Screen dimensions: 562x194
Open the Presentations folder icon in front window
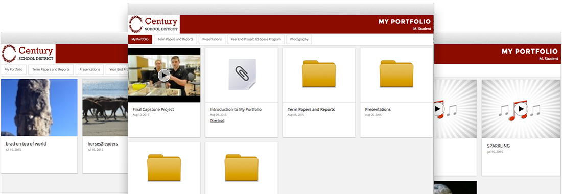pyautogui.click(x=396, y=74)
